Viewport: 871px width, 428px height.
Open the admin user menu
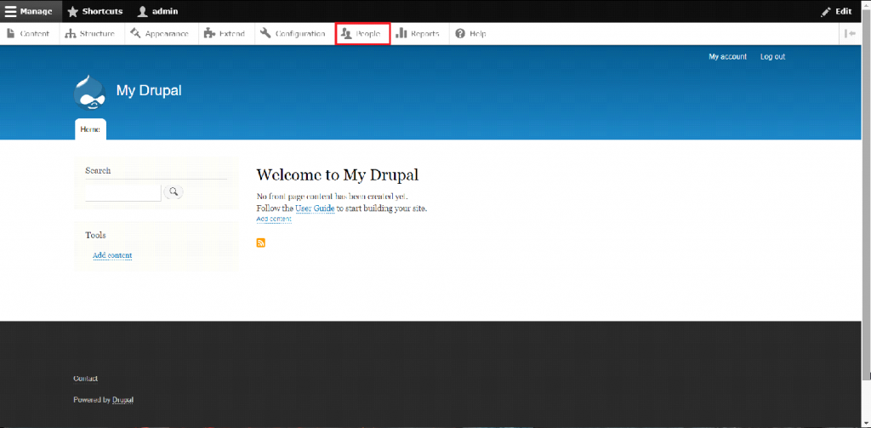[x=157, y=11]
